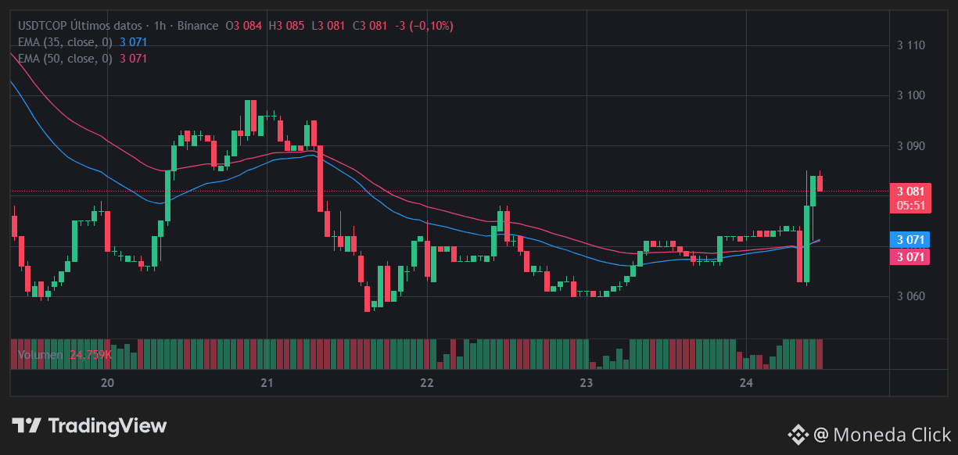Click the red EMA 3 071 price tag
The height and width of the screenshot is (455, 958).
click(x=910, y=257)
